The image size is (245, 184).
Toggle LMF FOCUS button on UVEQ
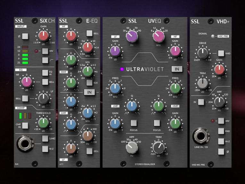tap(134, 123)
